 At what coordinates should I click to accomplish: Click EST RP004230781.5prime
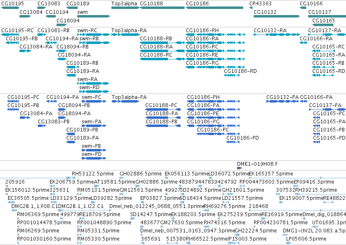tap(281, 223)
